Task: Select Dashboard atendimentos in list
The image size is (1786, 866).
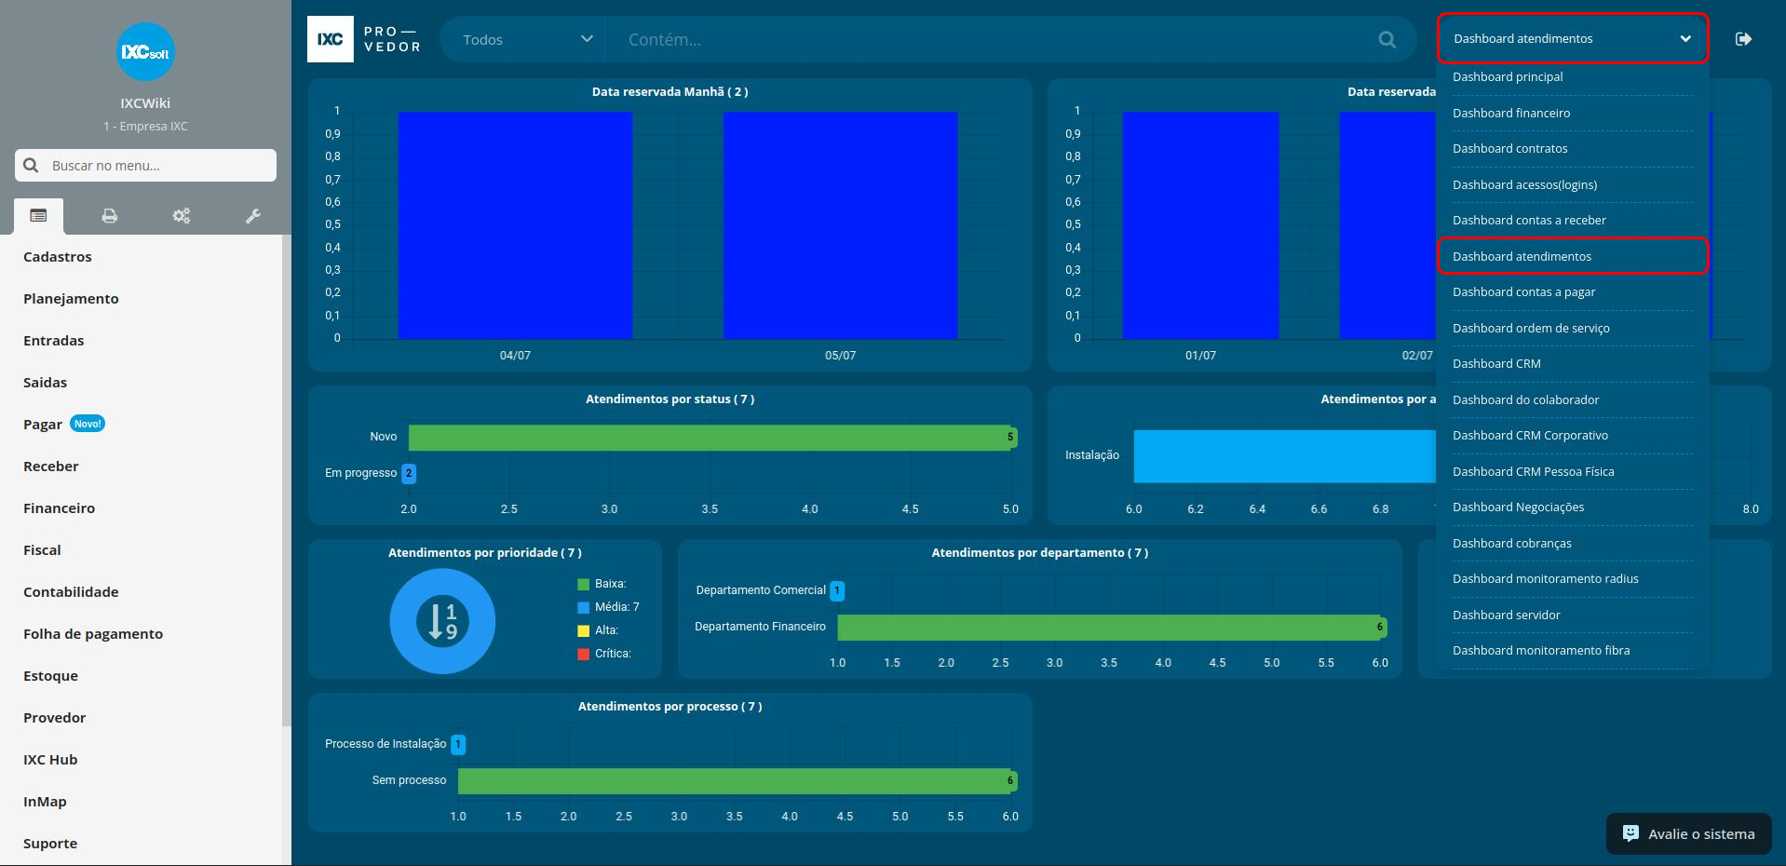Action: (x=1573, y=256)
